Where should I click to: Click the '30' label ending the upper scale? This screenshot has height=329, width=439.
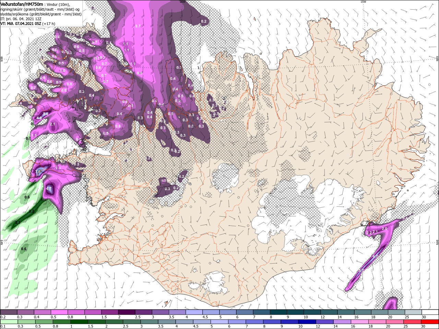coord(424,317)
